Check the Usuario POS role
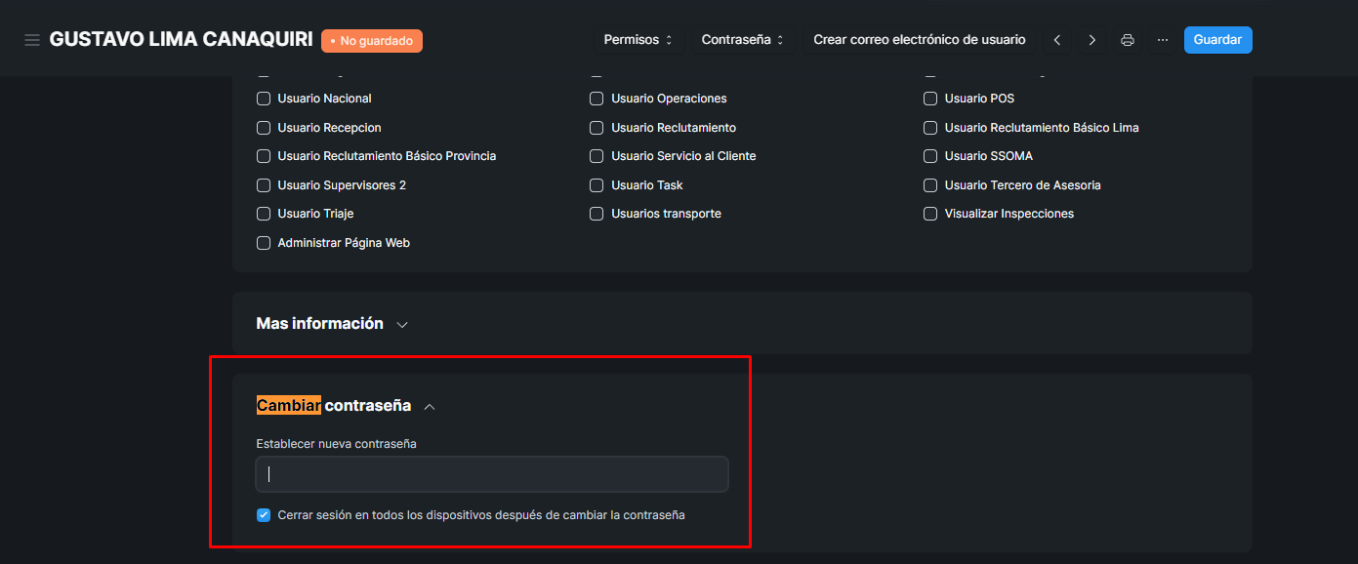The image size is (1358, 564). [x=930, y=99]
